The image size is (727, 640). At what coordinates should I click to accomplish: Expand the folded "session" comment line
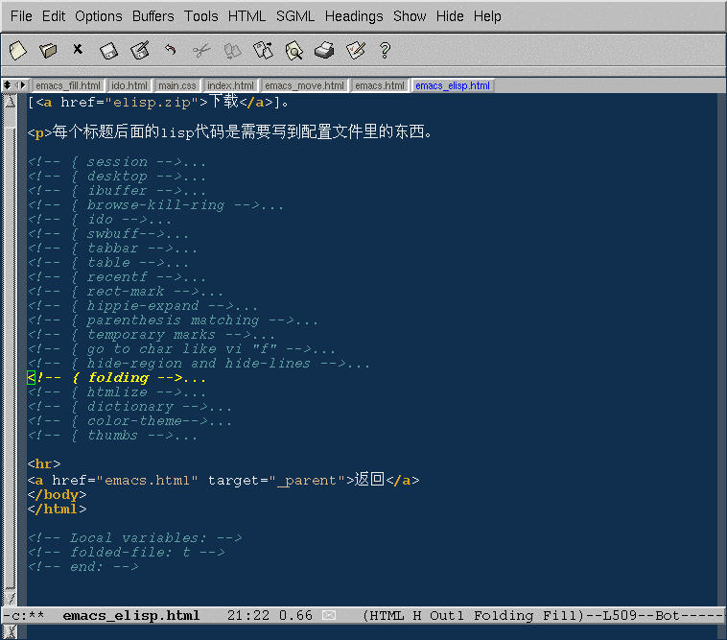tap(117, 162)
